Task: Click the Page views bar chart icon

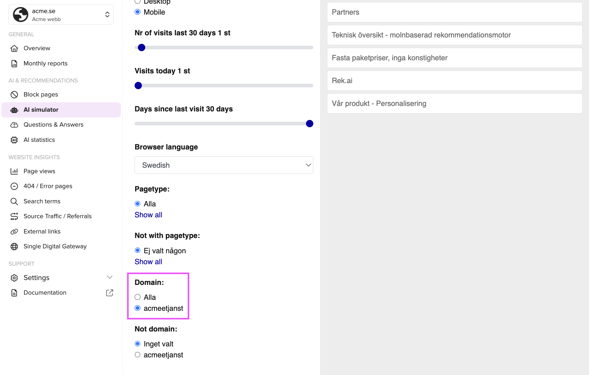Action: [x=14, y=171]
